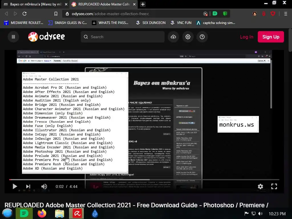The width and height of the screenshot is (292, 219).
Task: Go forward to the next page
Action: click(x=15, y=14)
